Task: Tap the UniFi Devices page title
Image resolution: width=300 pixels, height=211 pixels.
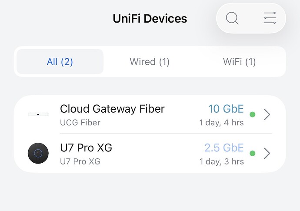Action: (x=150, y=19)
